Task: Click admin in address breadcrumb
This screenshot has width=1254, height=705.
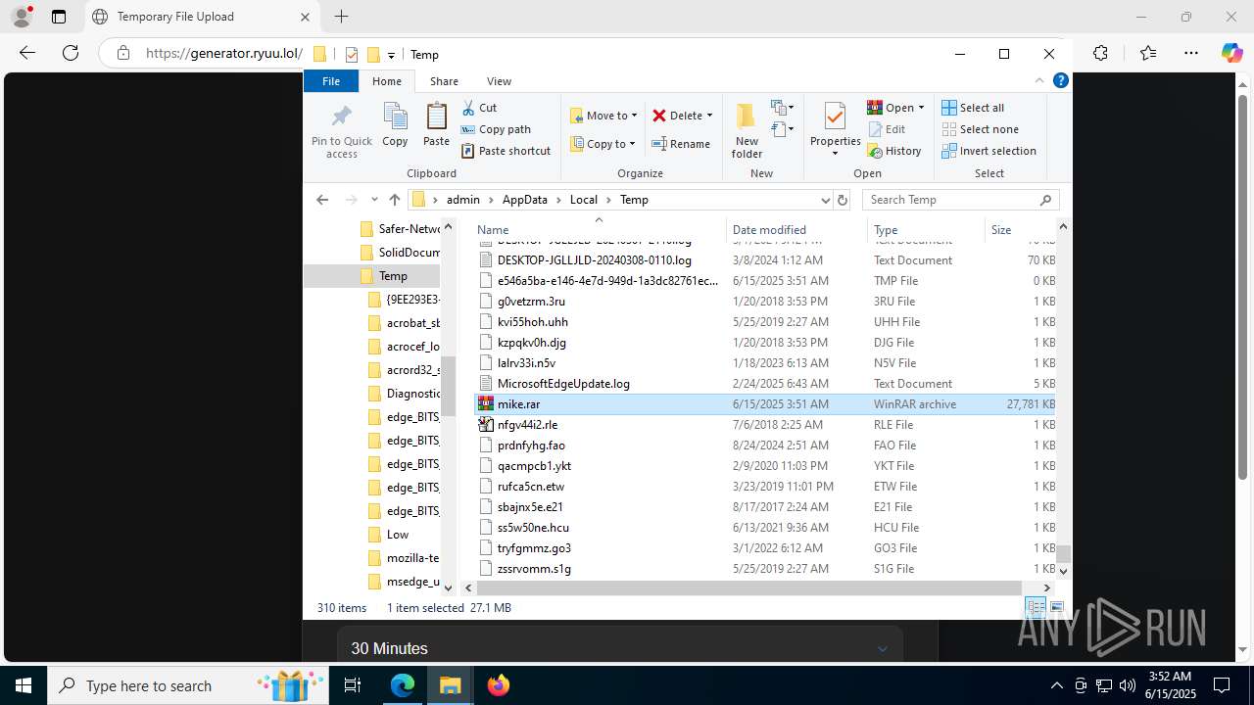Action: point(463,200)
